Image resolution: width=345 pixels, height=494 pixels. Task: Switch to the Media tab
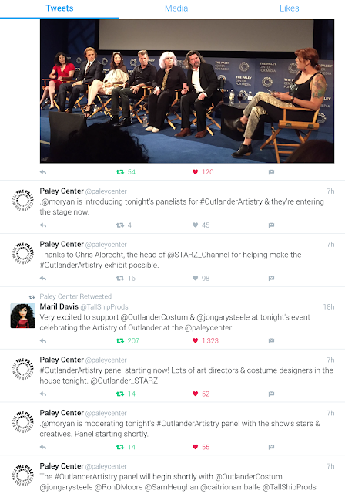[x=176, y=8]
